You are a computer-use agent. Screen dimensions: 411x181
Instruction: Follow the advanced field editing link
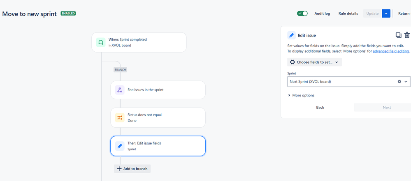[391, 51]
